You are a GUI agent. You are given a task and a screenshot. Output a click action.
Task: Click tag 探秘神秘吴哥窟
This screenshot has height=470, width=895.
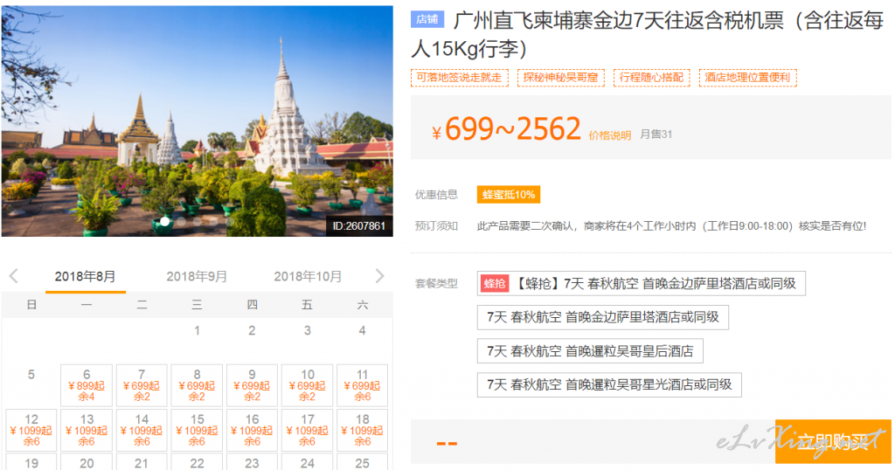tap(560, 78)
